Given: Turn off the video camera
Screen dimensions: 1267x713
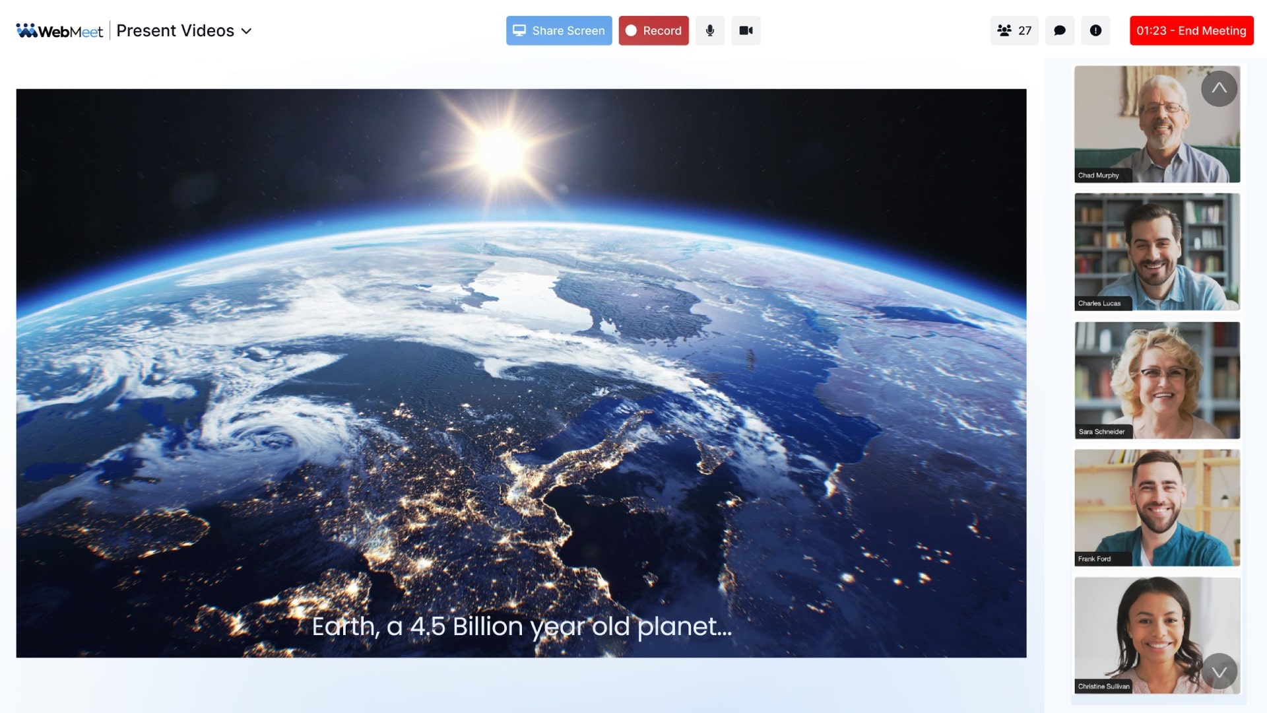Looking at the screenshot, I should (746, 30).
